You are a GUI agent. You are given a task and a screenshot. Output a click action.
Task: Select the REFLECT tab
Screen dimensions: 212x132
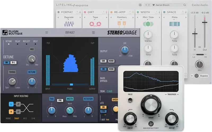coord(26,42)
